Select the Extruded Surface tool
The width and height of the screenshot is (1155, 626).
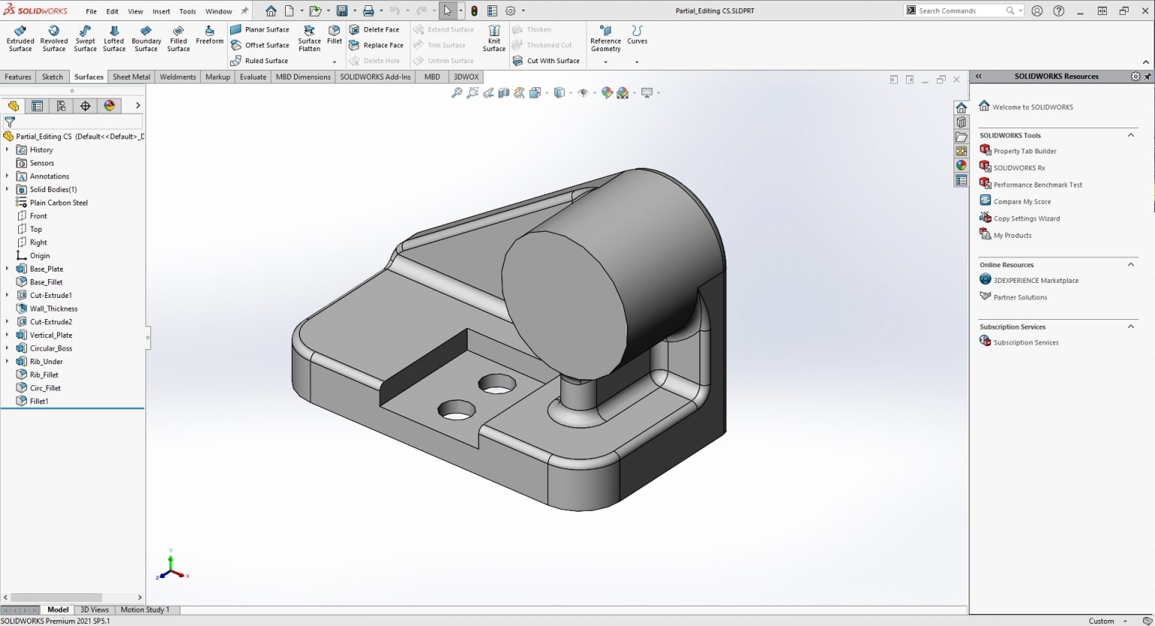(20, 39)
